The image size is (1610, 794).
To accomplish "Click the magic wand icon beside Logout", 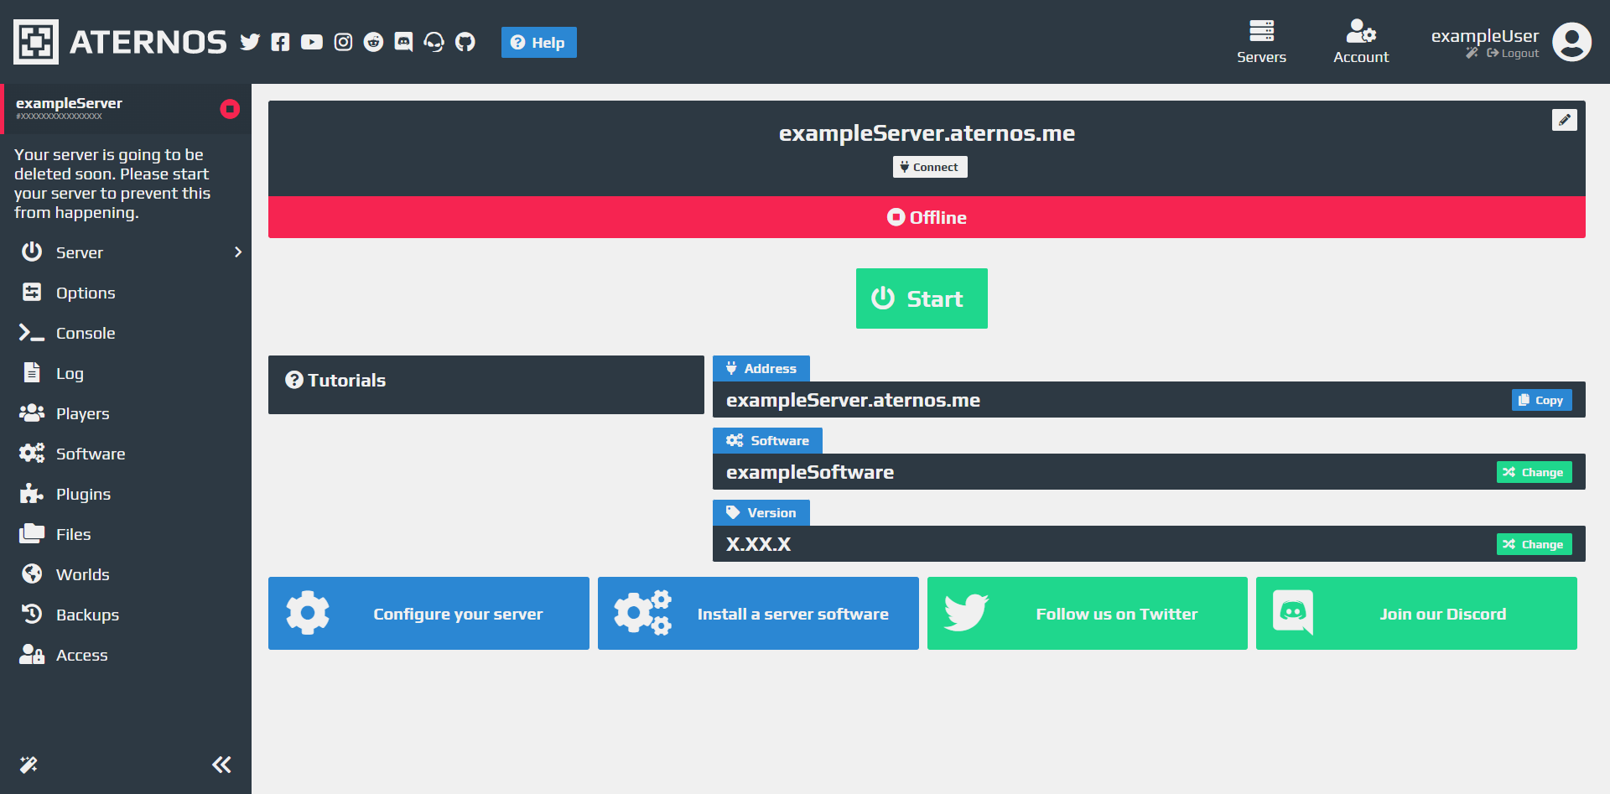I will (x=1472, y=53).
